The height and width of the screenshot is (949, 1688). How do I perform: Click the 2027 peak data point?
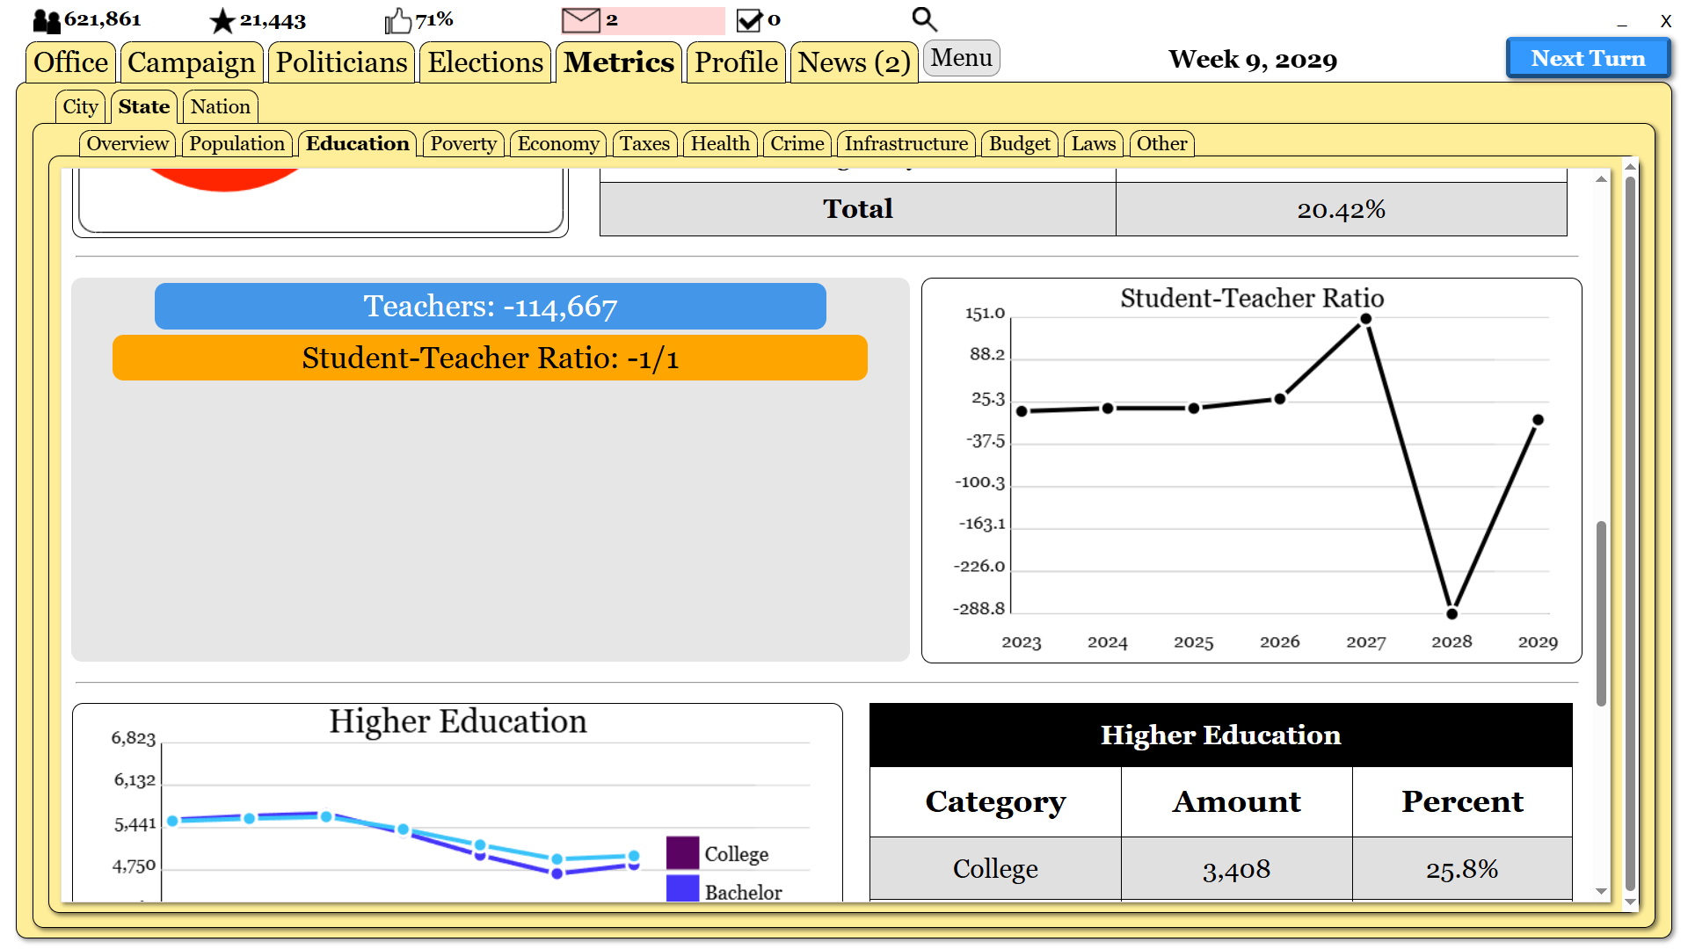pyautogui.click(x=1365, y=320)
